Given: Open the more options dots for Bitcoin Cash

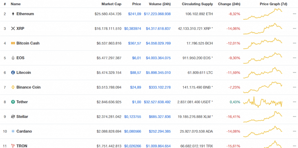Looking at the screenshot, I should pyautogui.click(x=295, y=43).
